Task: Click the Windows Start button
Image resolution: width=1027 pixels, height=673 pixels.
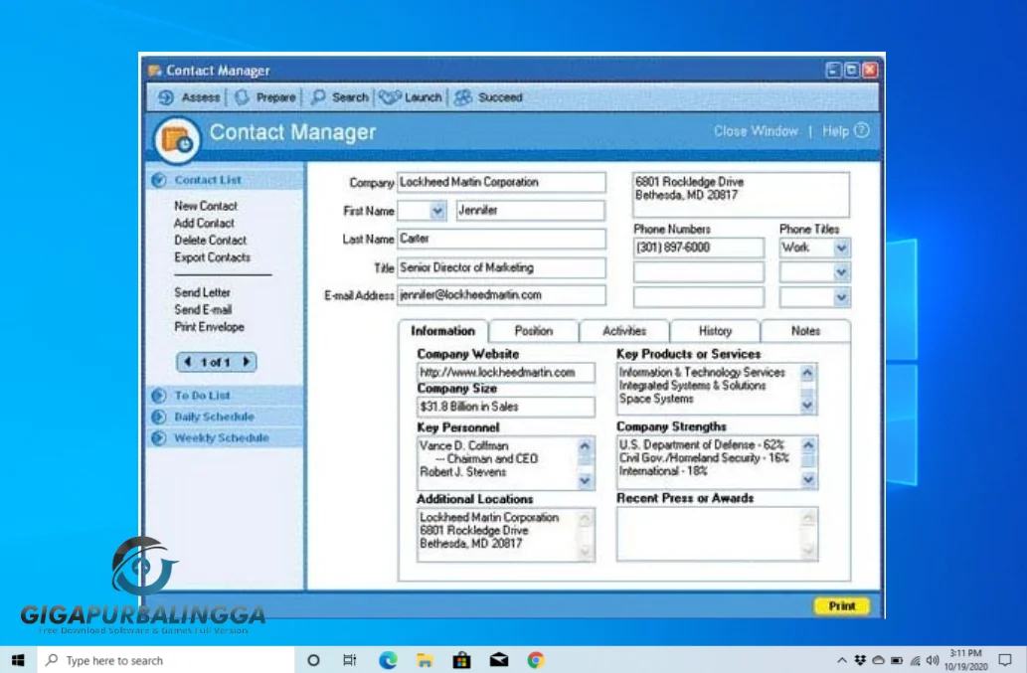Action: click(18, 660)
